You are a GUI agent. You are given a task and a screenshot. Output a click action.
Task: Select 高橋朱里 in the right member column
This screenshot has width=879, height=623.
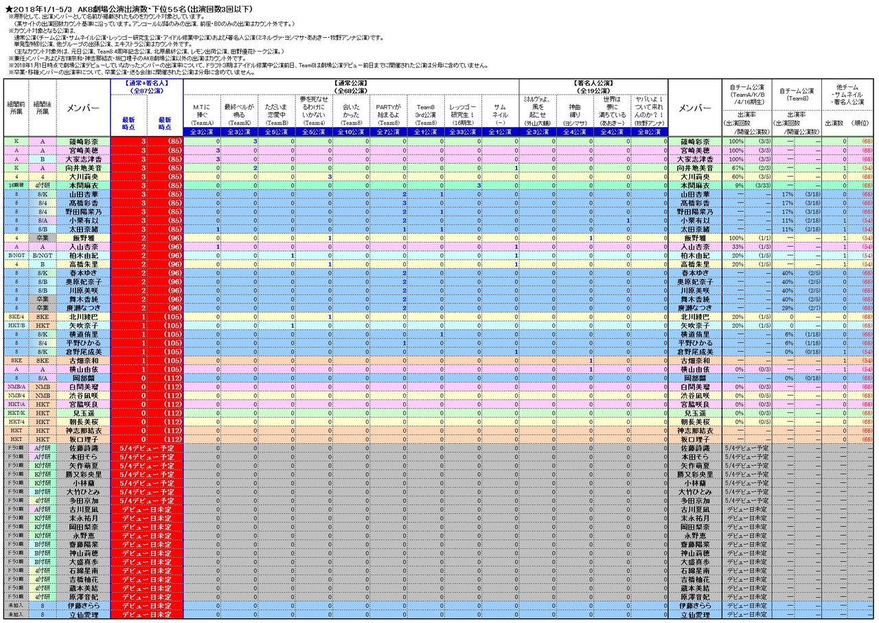click(x=695, y=264)
